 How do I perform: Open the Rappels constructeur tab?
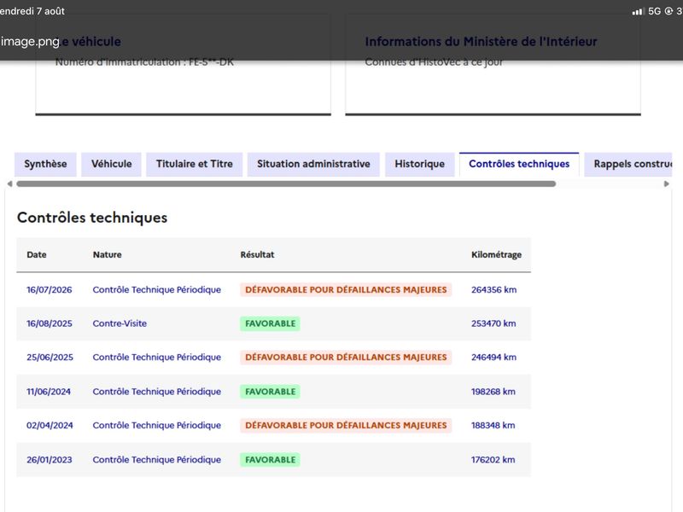coord(628,164)
